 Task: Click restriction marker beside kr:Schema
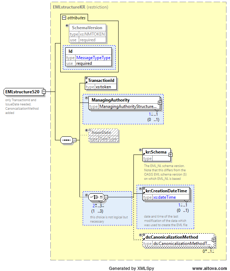coord(141,150)
